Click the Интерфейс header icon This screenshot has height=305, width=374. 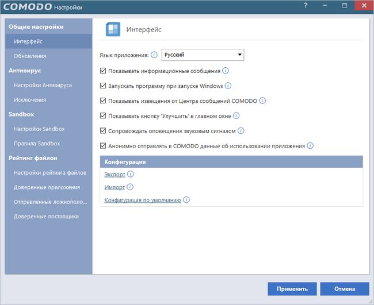[x=113, y=29]
